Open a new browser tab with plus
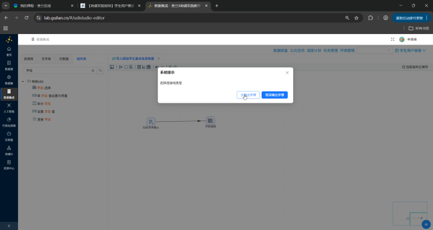Image resolution: width=433 pixels, height=230 pixels. point(216,6)
